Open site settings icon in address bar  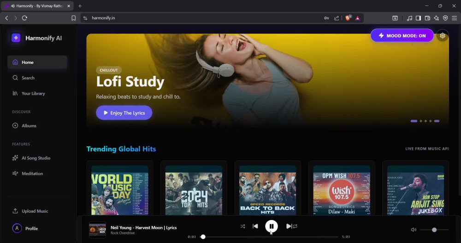point(85,18)
